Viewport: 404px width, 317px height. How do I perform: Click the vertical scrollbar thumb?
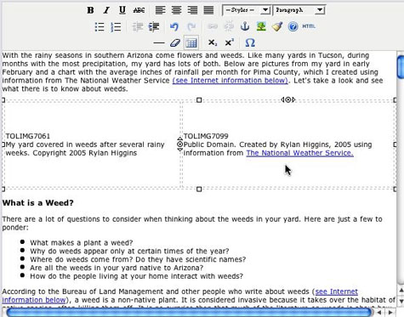(x=401, y=67)
